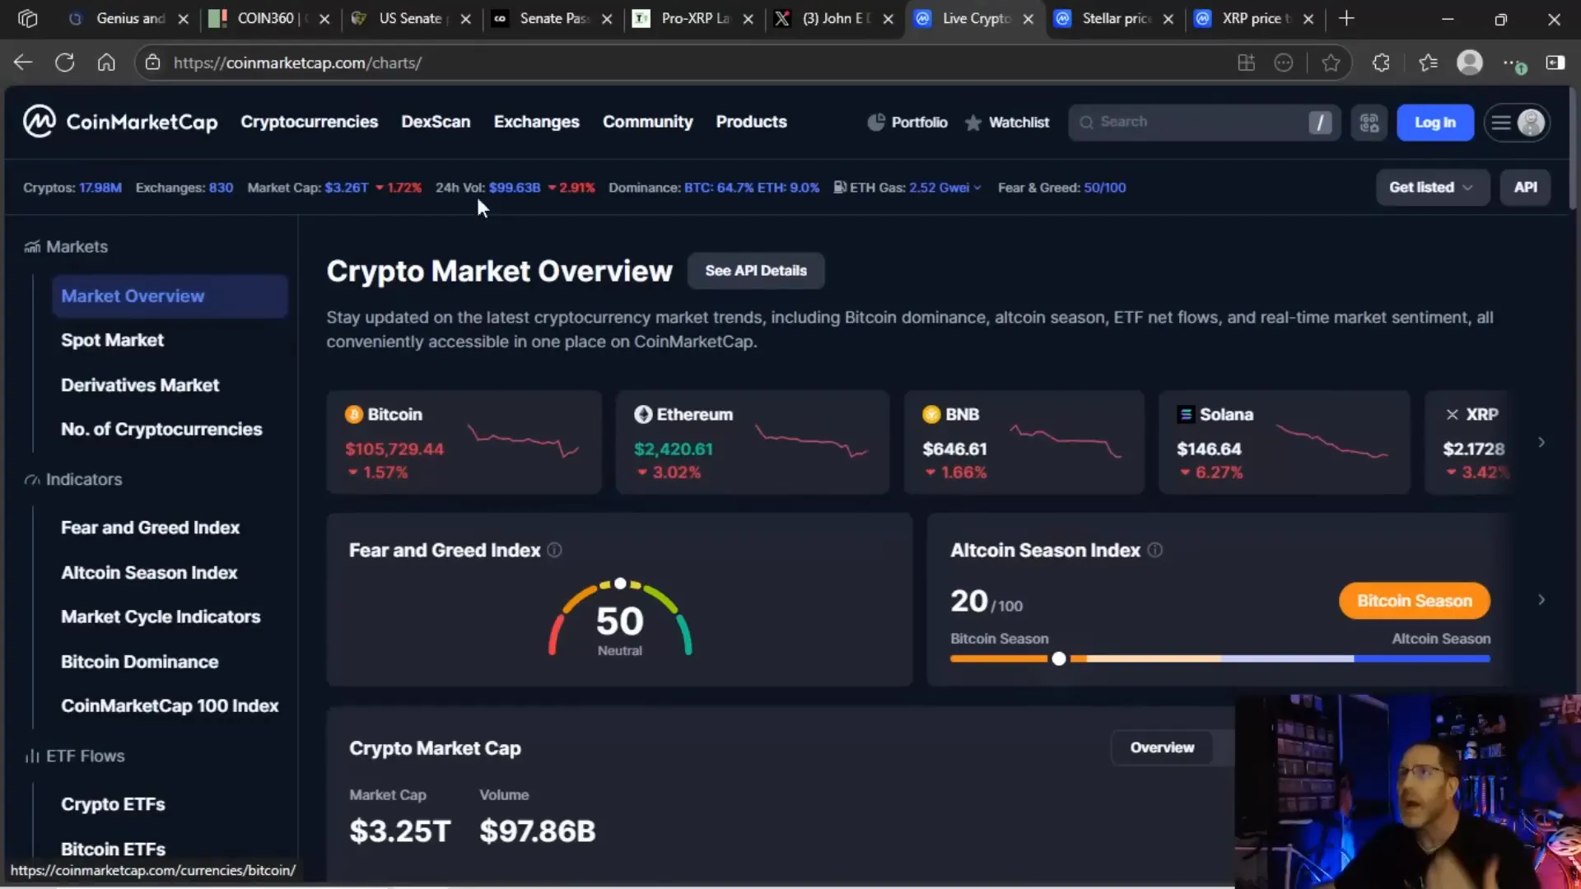The image size is (1581, 889).
Task: Open new browser tab plus
Action: pos(1346,18)
